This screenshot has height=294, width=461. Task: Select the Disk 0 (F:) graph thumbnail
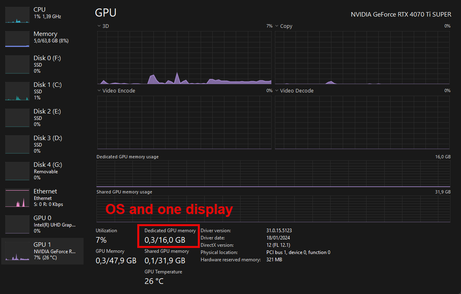pos(17,64)
